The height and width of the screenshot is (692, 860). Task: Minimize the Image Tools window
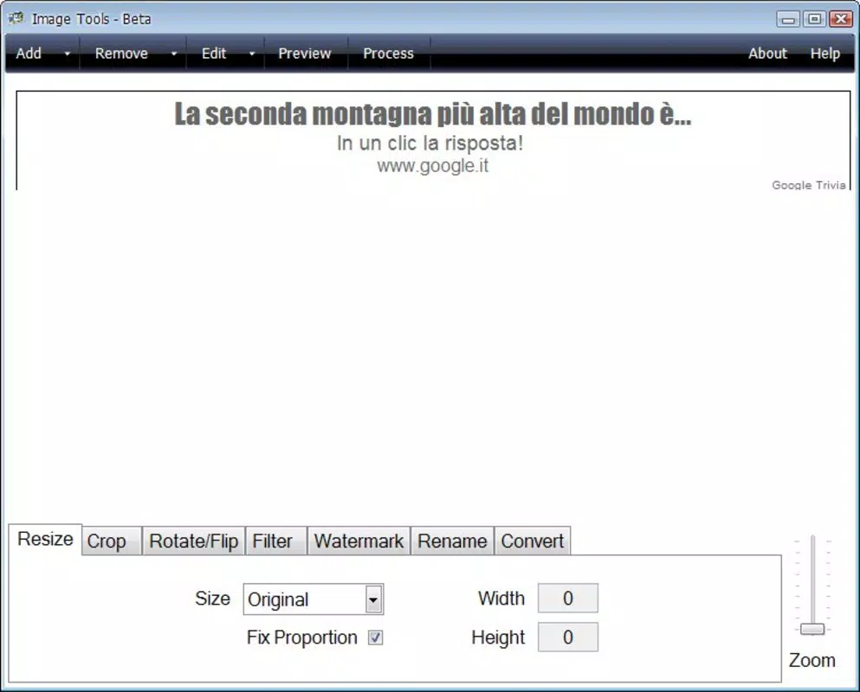pos(788,19)
